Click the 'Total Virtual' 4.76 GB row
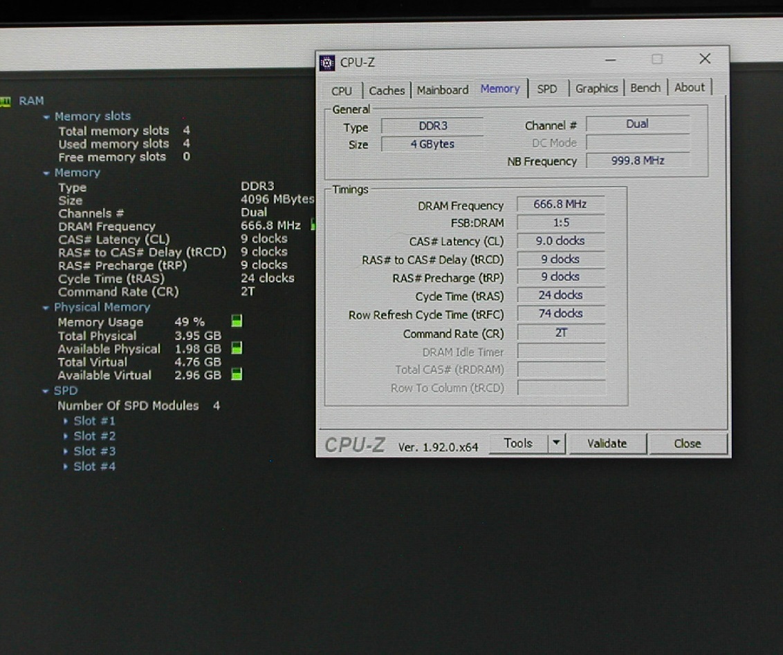Viewport: 783px width, 655px height. [x=139, y=362]
